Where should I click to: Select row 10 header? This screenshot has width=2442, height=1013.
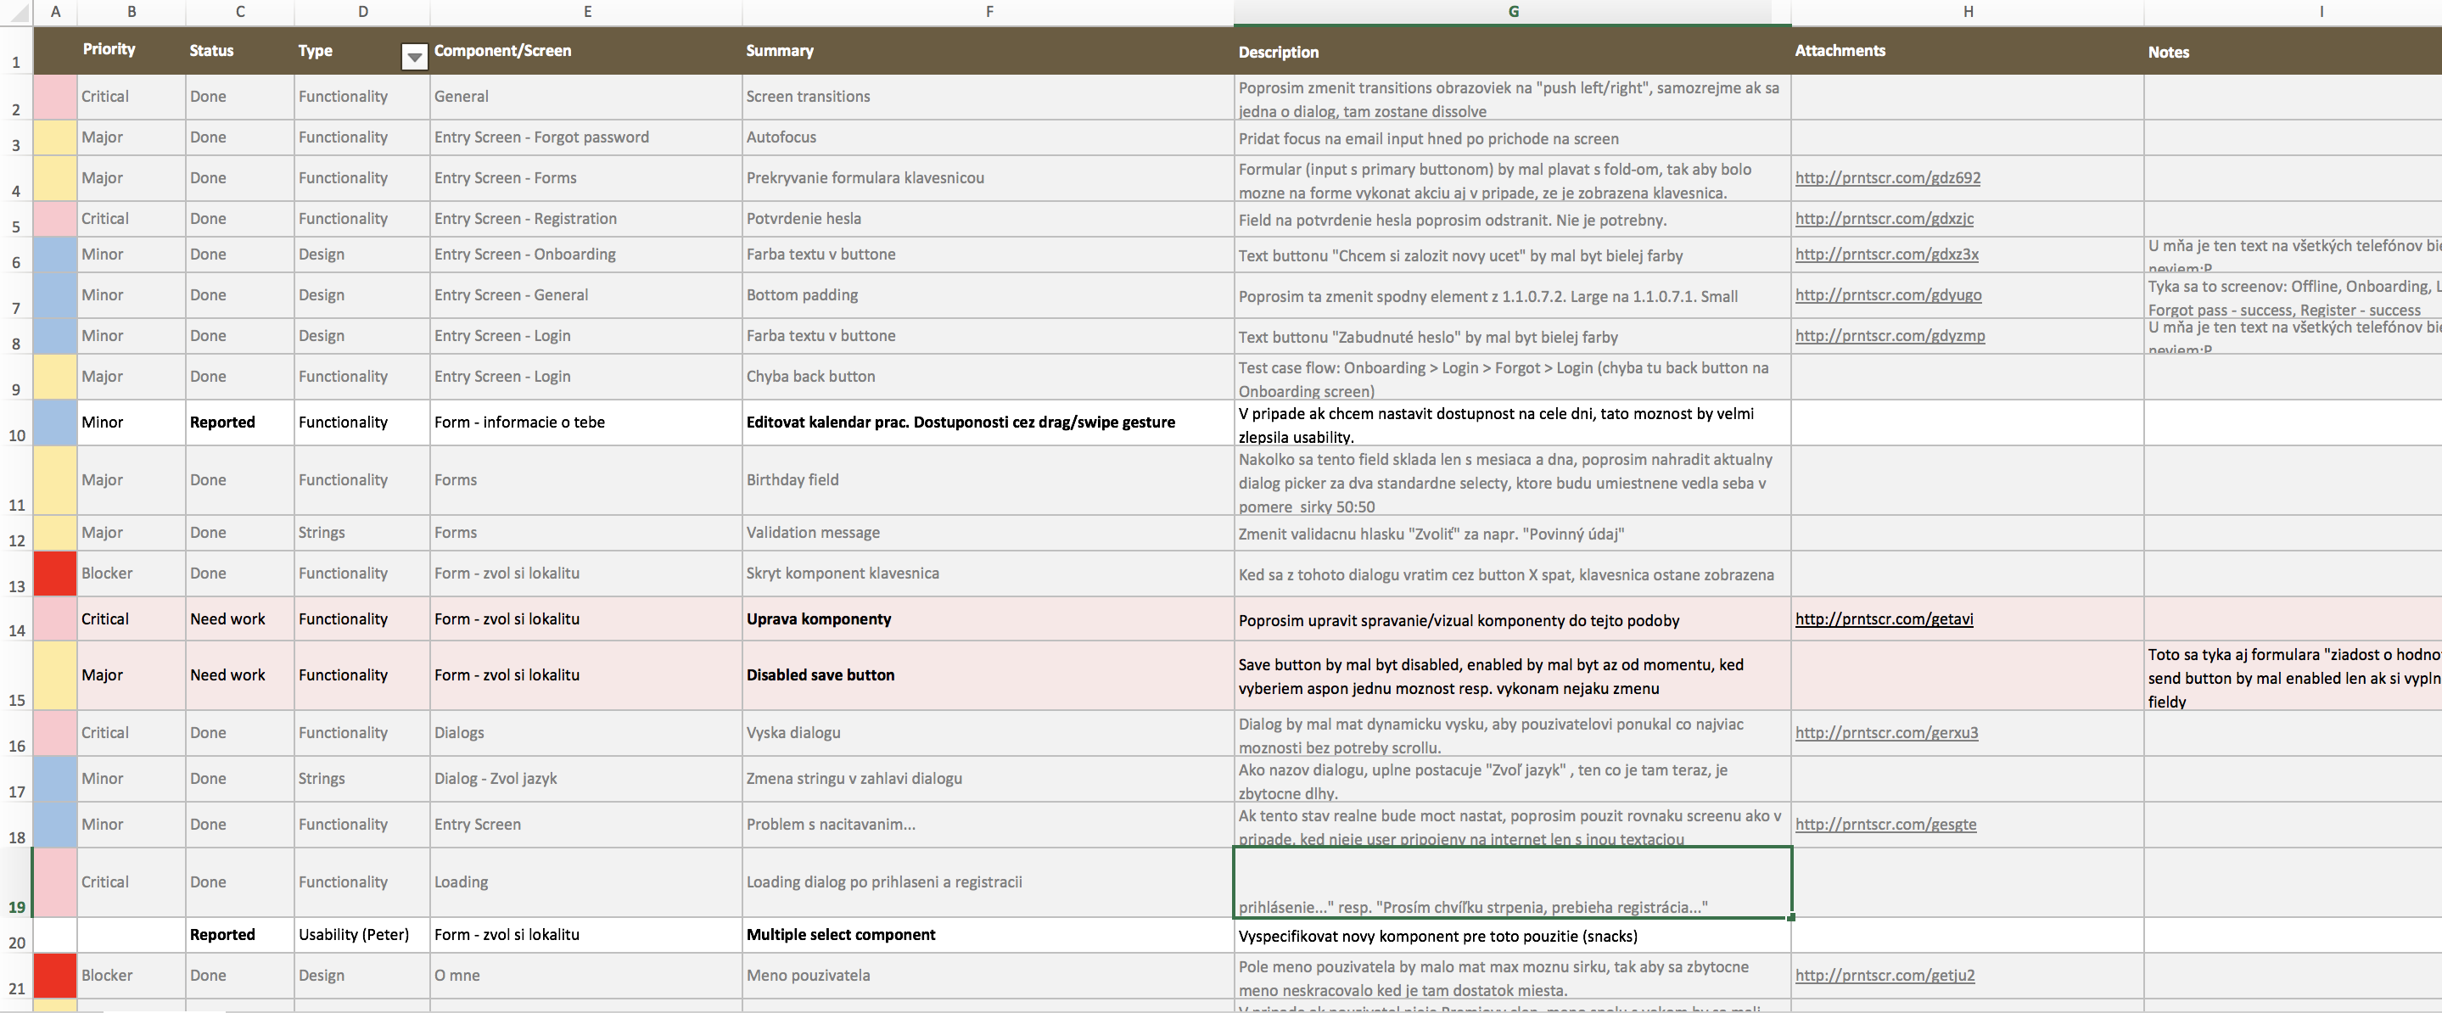(16, 423)
